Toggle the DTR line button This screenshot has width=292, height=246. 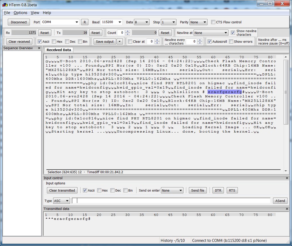[218, 190]
